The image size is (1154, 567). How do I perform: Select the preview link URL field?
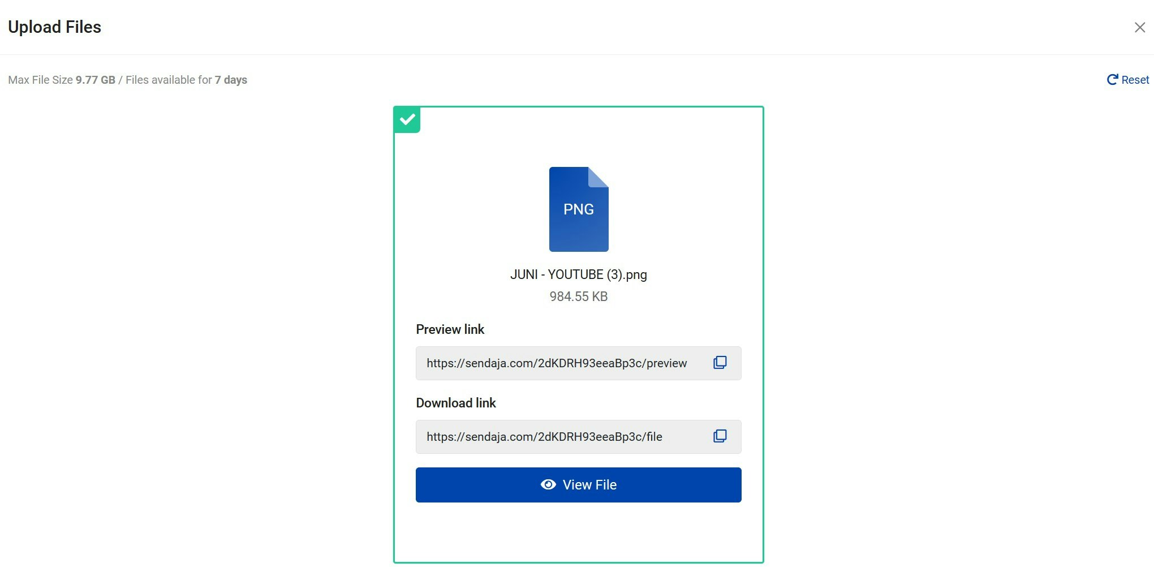[579, 363]
